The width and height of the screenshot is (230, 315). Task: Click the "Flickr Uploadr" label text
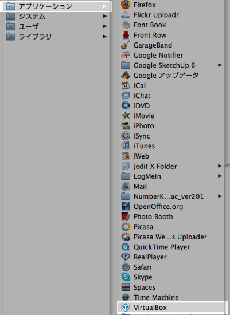pos(156,15)
